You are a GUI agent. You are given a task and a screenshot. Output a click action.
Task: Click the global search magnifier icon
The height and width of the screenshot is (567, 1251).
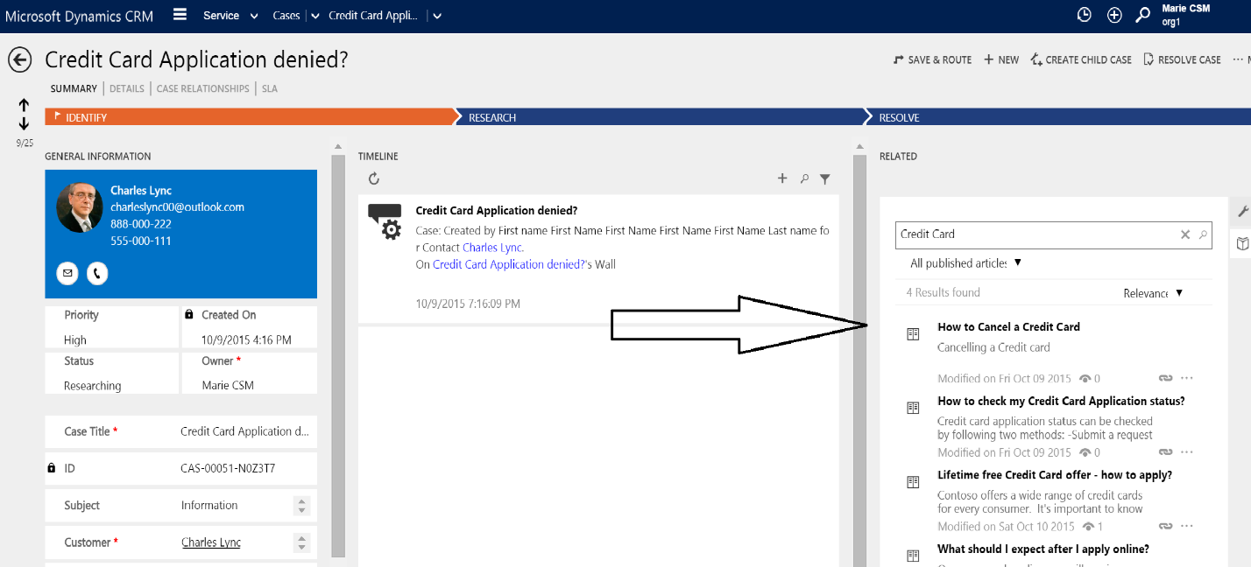(1143, 14)
